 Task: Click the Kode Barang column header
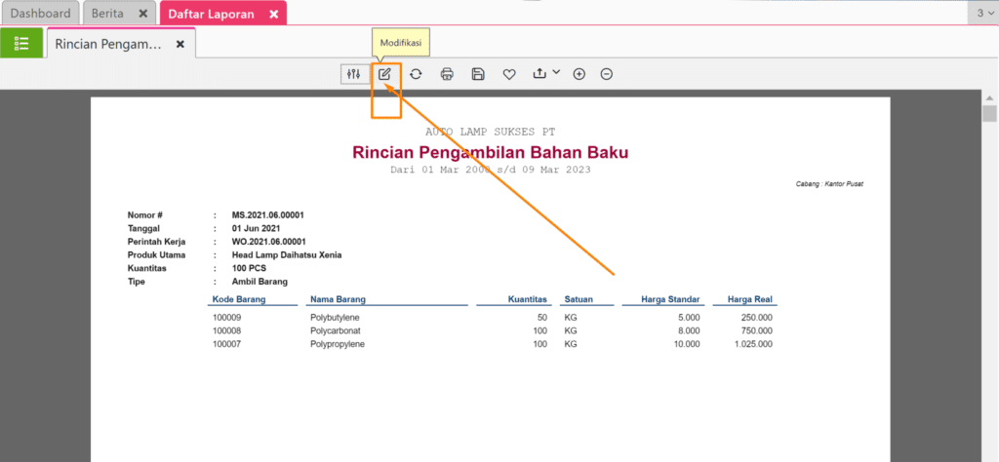239,299
